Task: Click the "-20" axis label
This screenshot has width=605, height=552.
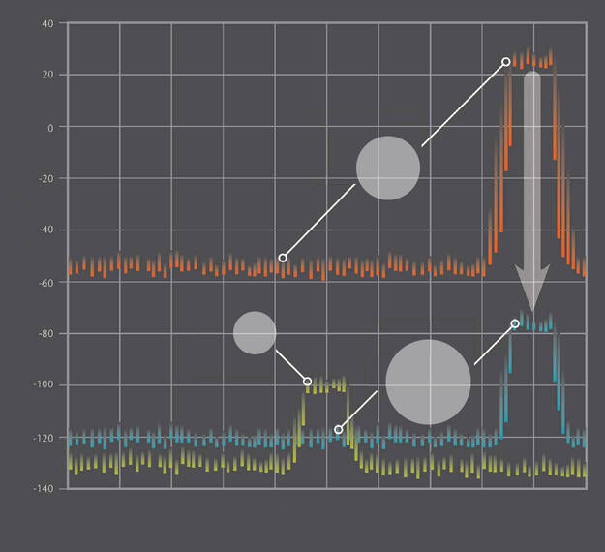Action: (45, 179)
